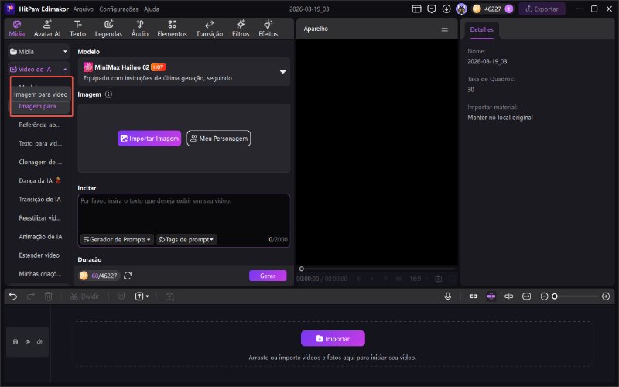Viewport: 619px width, 387px height.
Task: Zoom out timeline with minus icon
Action: (544, 296)
